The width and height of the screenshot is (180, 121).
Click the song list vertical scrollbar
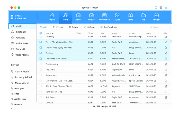(171, 41)
